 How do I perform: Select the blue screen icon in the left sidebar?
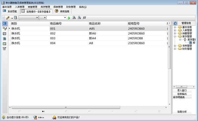pyautogui.click(x=5, y=23)
